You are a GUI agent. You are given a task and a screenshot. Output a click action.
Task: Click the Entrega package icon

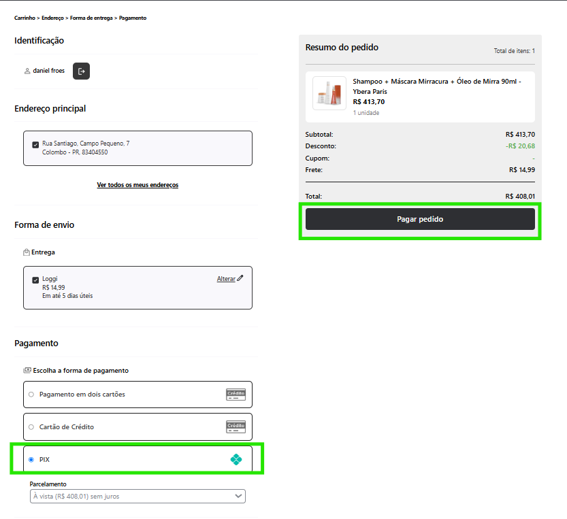pos(27,252)
